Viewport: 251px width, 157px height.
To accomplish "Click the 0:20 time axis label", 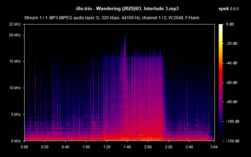I will [x=45, y=147].
